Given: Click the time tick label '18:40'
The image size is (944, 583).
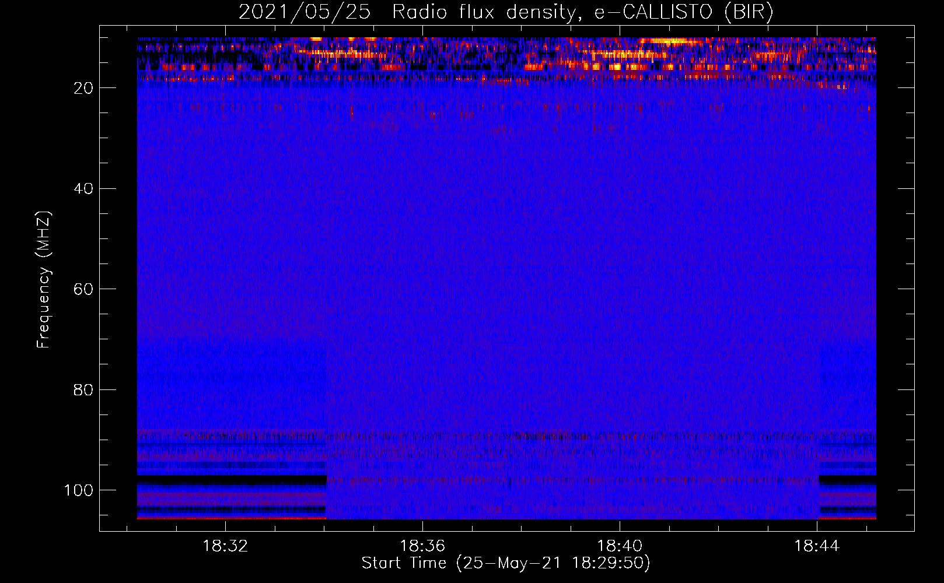Looking at the screenshot, I should coord(620,546).
